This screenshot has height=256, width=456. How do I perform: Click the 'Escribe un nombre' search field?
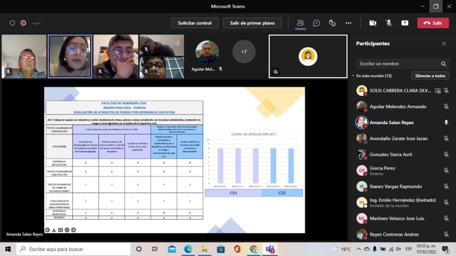[398, 64]
